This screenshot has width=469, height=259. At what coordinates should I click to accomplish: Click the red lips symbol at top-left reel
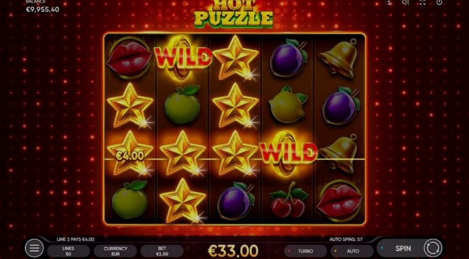129,58
